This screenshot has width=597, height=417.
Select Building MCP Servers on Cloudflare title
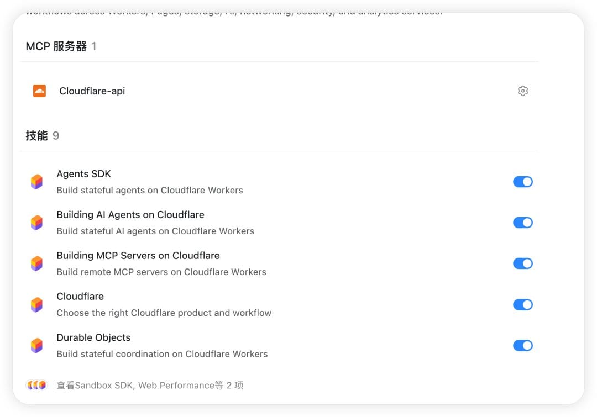pyautogui.click(x=138, y=255)
